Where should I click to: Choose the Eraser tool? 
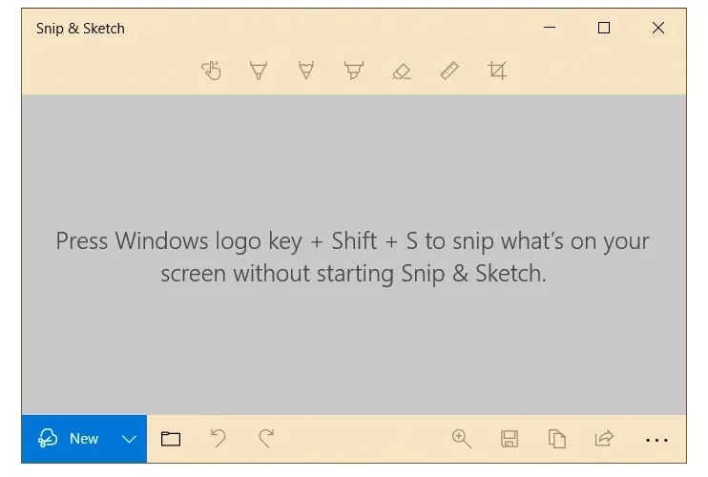402,72
